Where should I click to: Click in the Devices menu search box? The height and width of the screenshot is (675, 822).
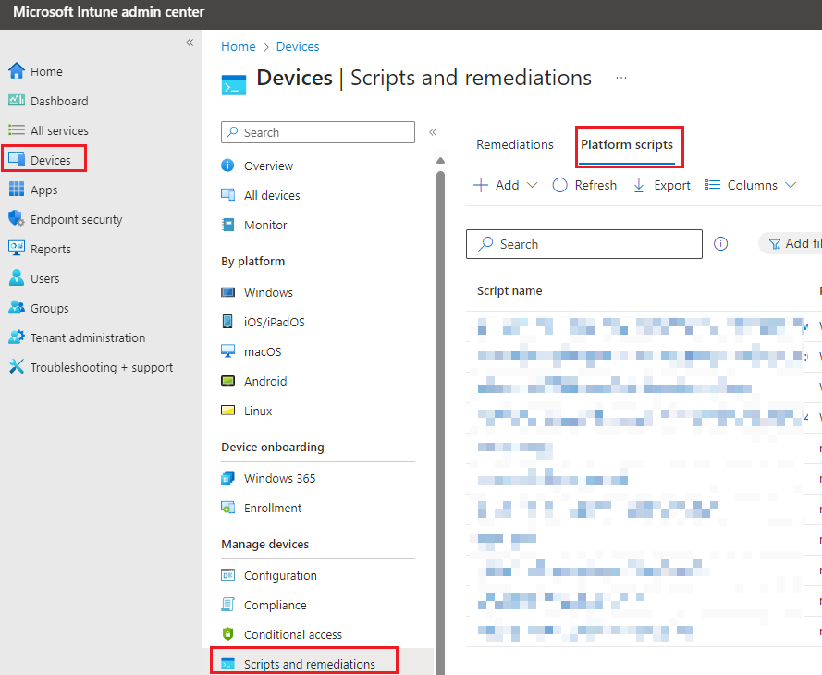[318, 132]
